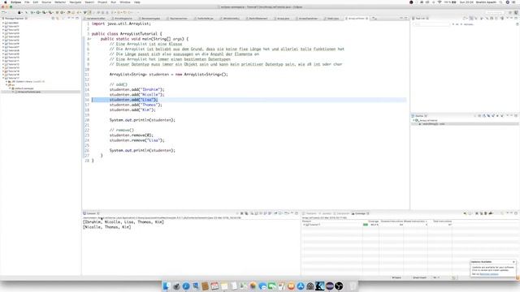Expand Tutorial17 row in Coverage table

303,225
